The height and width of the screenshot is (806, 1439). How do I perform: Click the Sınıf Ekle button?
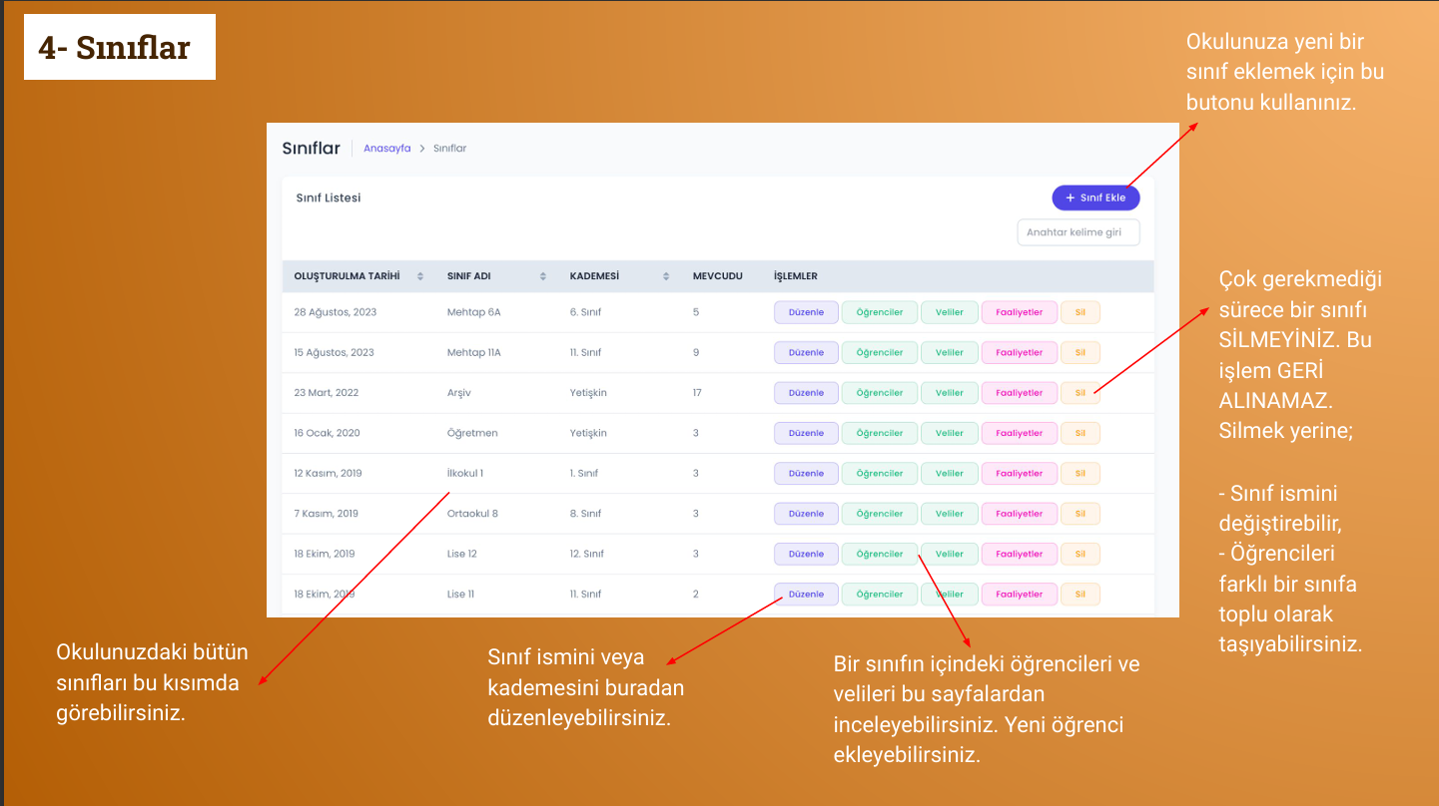pyautogui.click(x=1095, y=198)
